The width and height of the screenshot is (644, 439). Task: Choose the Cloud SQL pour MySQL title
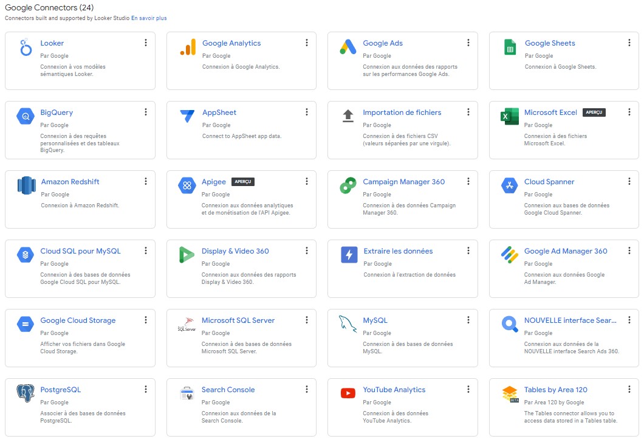point(80,251)
